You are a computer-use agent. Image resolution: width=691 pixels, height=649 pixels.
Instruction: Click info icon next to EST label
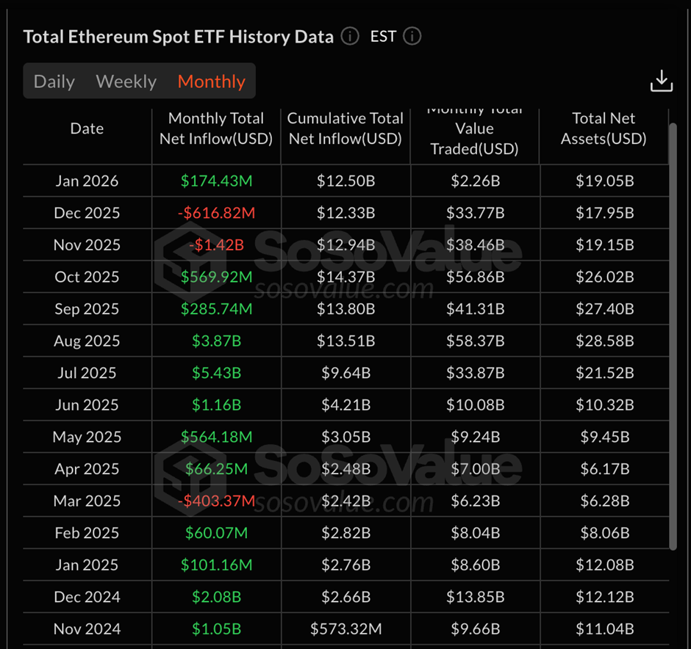[412, 36]
